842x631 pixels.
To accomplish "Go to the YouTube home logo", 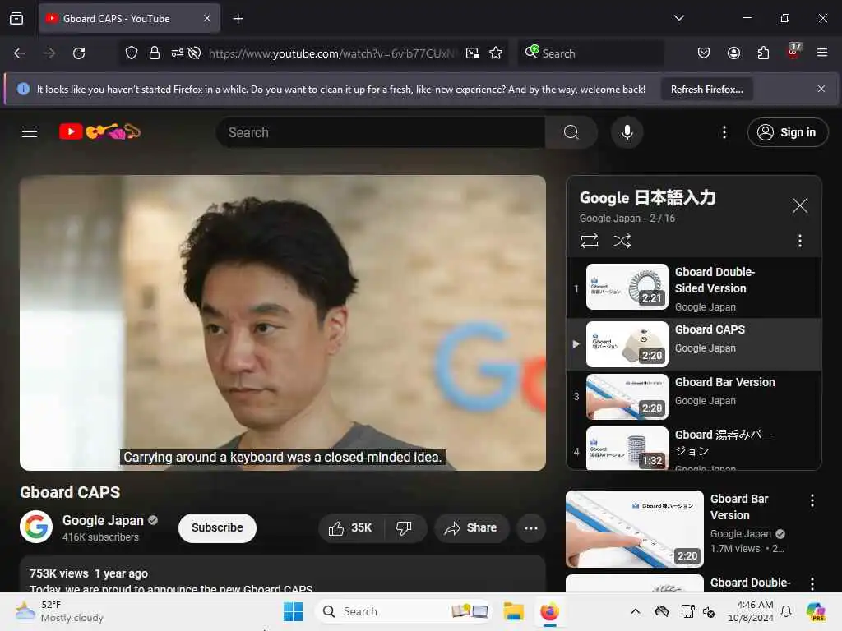I will click(99, 131).
